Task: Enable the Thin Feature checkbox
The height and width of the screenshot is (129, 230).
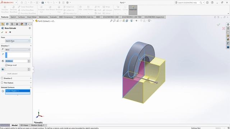Action: pos(2,83)
